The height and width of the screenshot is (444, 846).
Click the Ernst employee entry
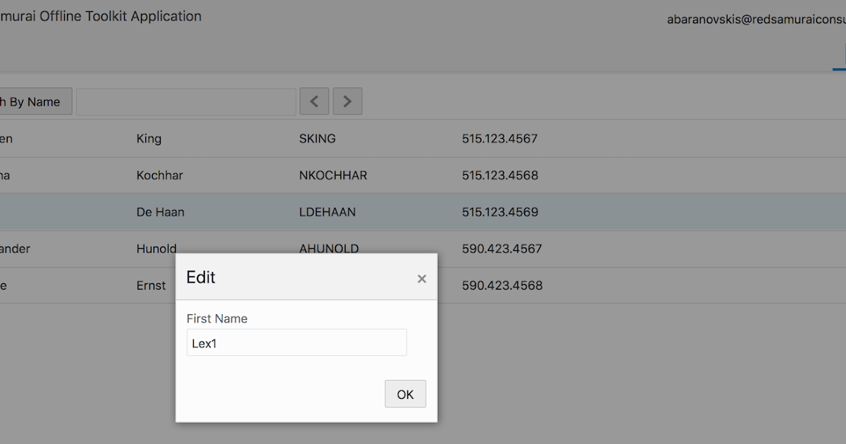[x=151, y=285]
